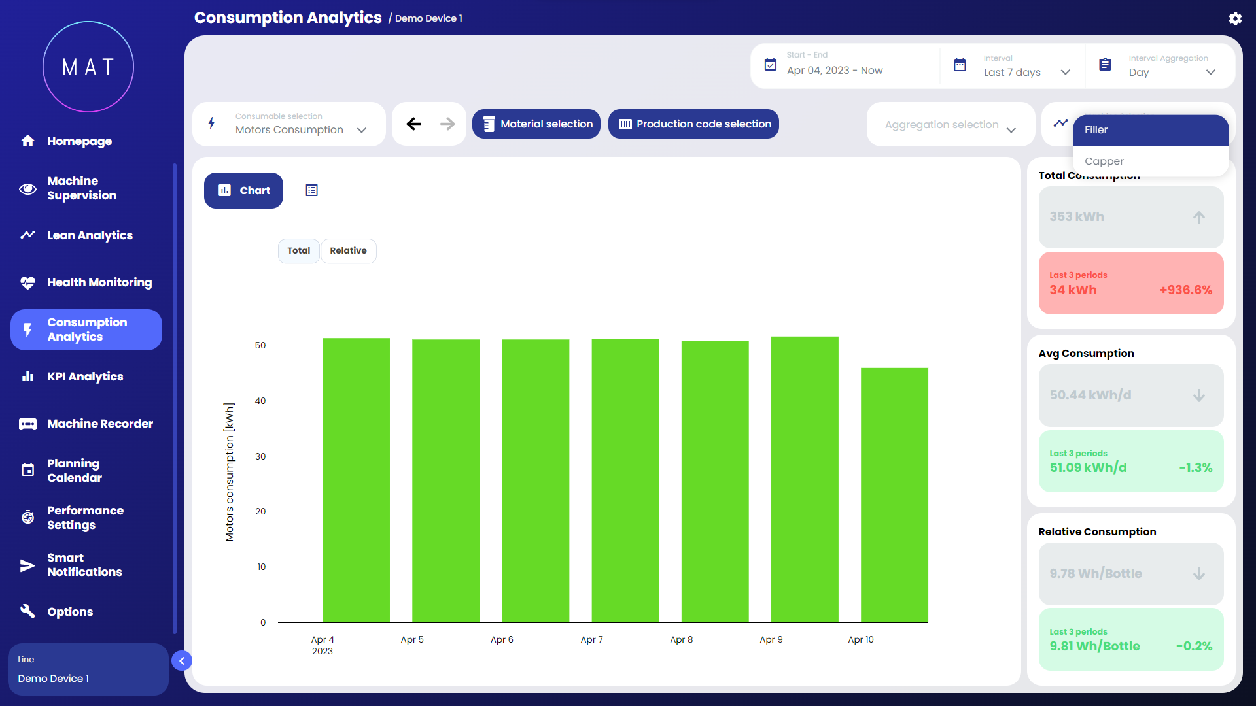Select Capper in the open dropdown list

pyautogui.click(x=1104, y=161)
